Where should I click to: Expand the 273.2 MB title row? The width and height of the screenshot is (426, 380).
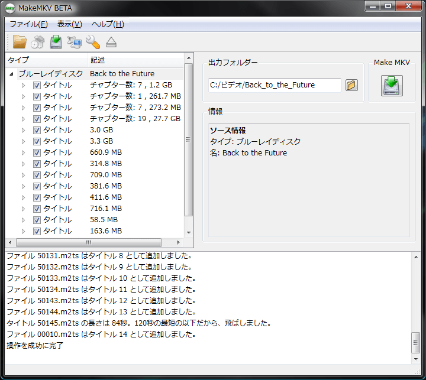click(x=23, y=108)
